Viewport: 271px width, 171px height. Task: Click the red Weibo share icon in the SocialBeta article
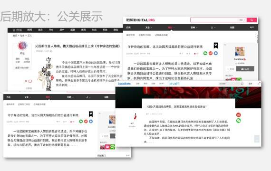pos(239,115)
